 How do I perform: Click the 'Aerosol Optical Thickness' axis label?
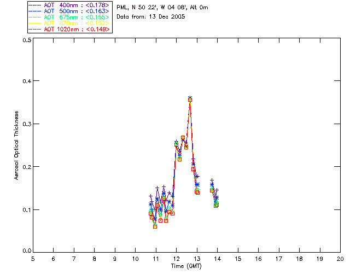tap(16, 145)
